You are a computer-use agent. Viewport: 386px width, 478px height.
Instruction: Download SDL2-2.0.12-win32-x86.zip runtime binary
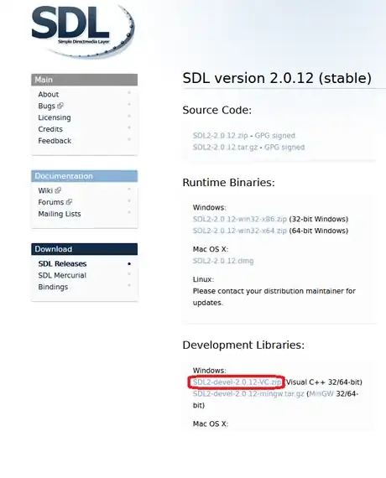(240, 219)
